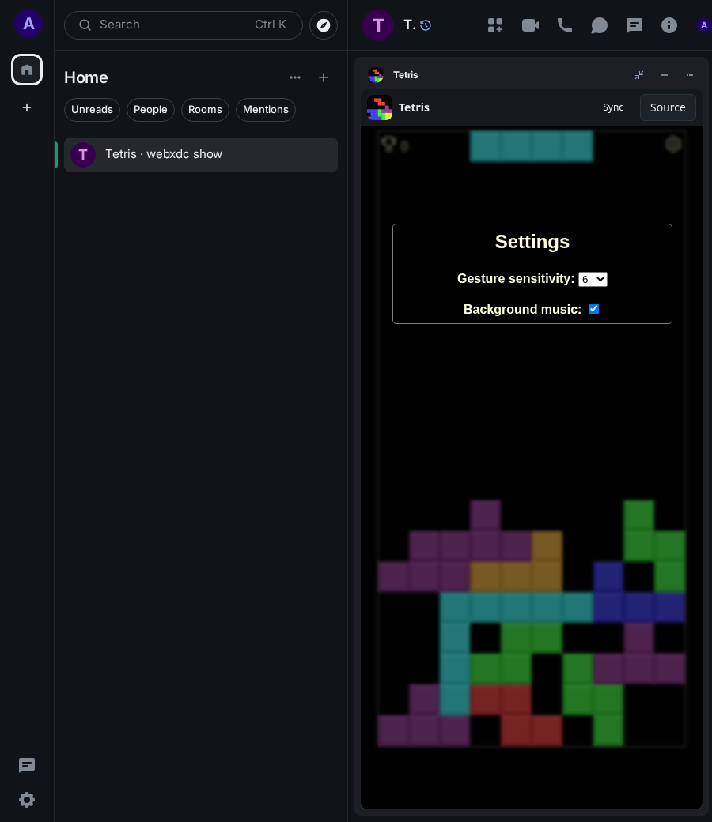The width and height of the screenshot is (712, 822).
Task: Open Tetris widget options menu
Action: (689, 75)
